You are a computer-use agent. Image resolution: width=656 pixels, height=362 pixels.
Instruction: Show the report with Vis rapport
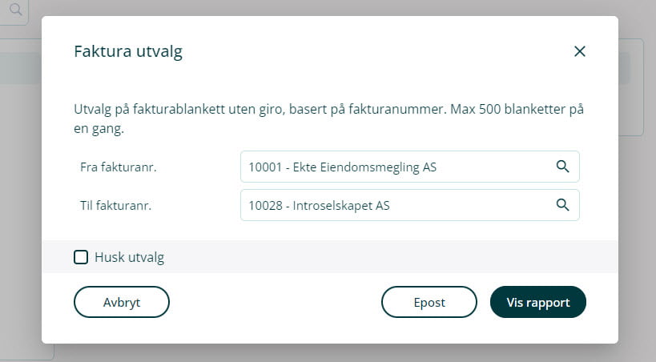(x=537, y=302)
